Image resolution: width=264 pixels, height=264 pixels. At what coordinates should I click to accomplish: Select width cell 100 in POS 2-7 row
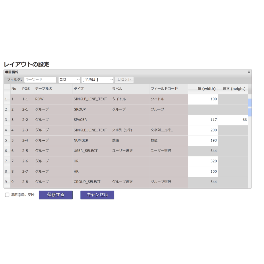pyautogui.click(x=203, y=172)
